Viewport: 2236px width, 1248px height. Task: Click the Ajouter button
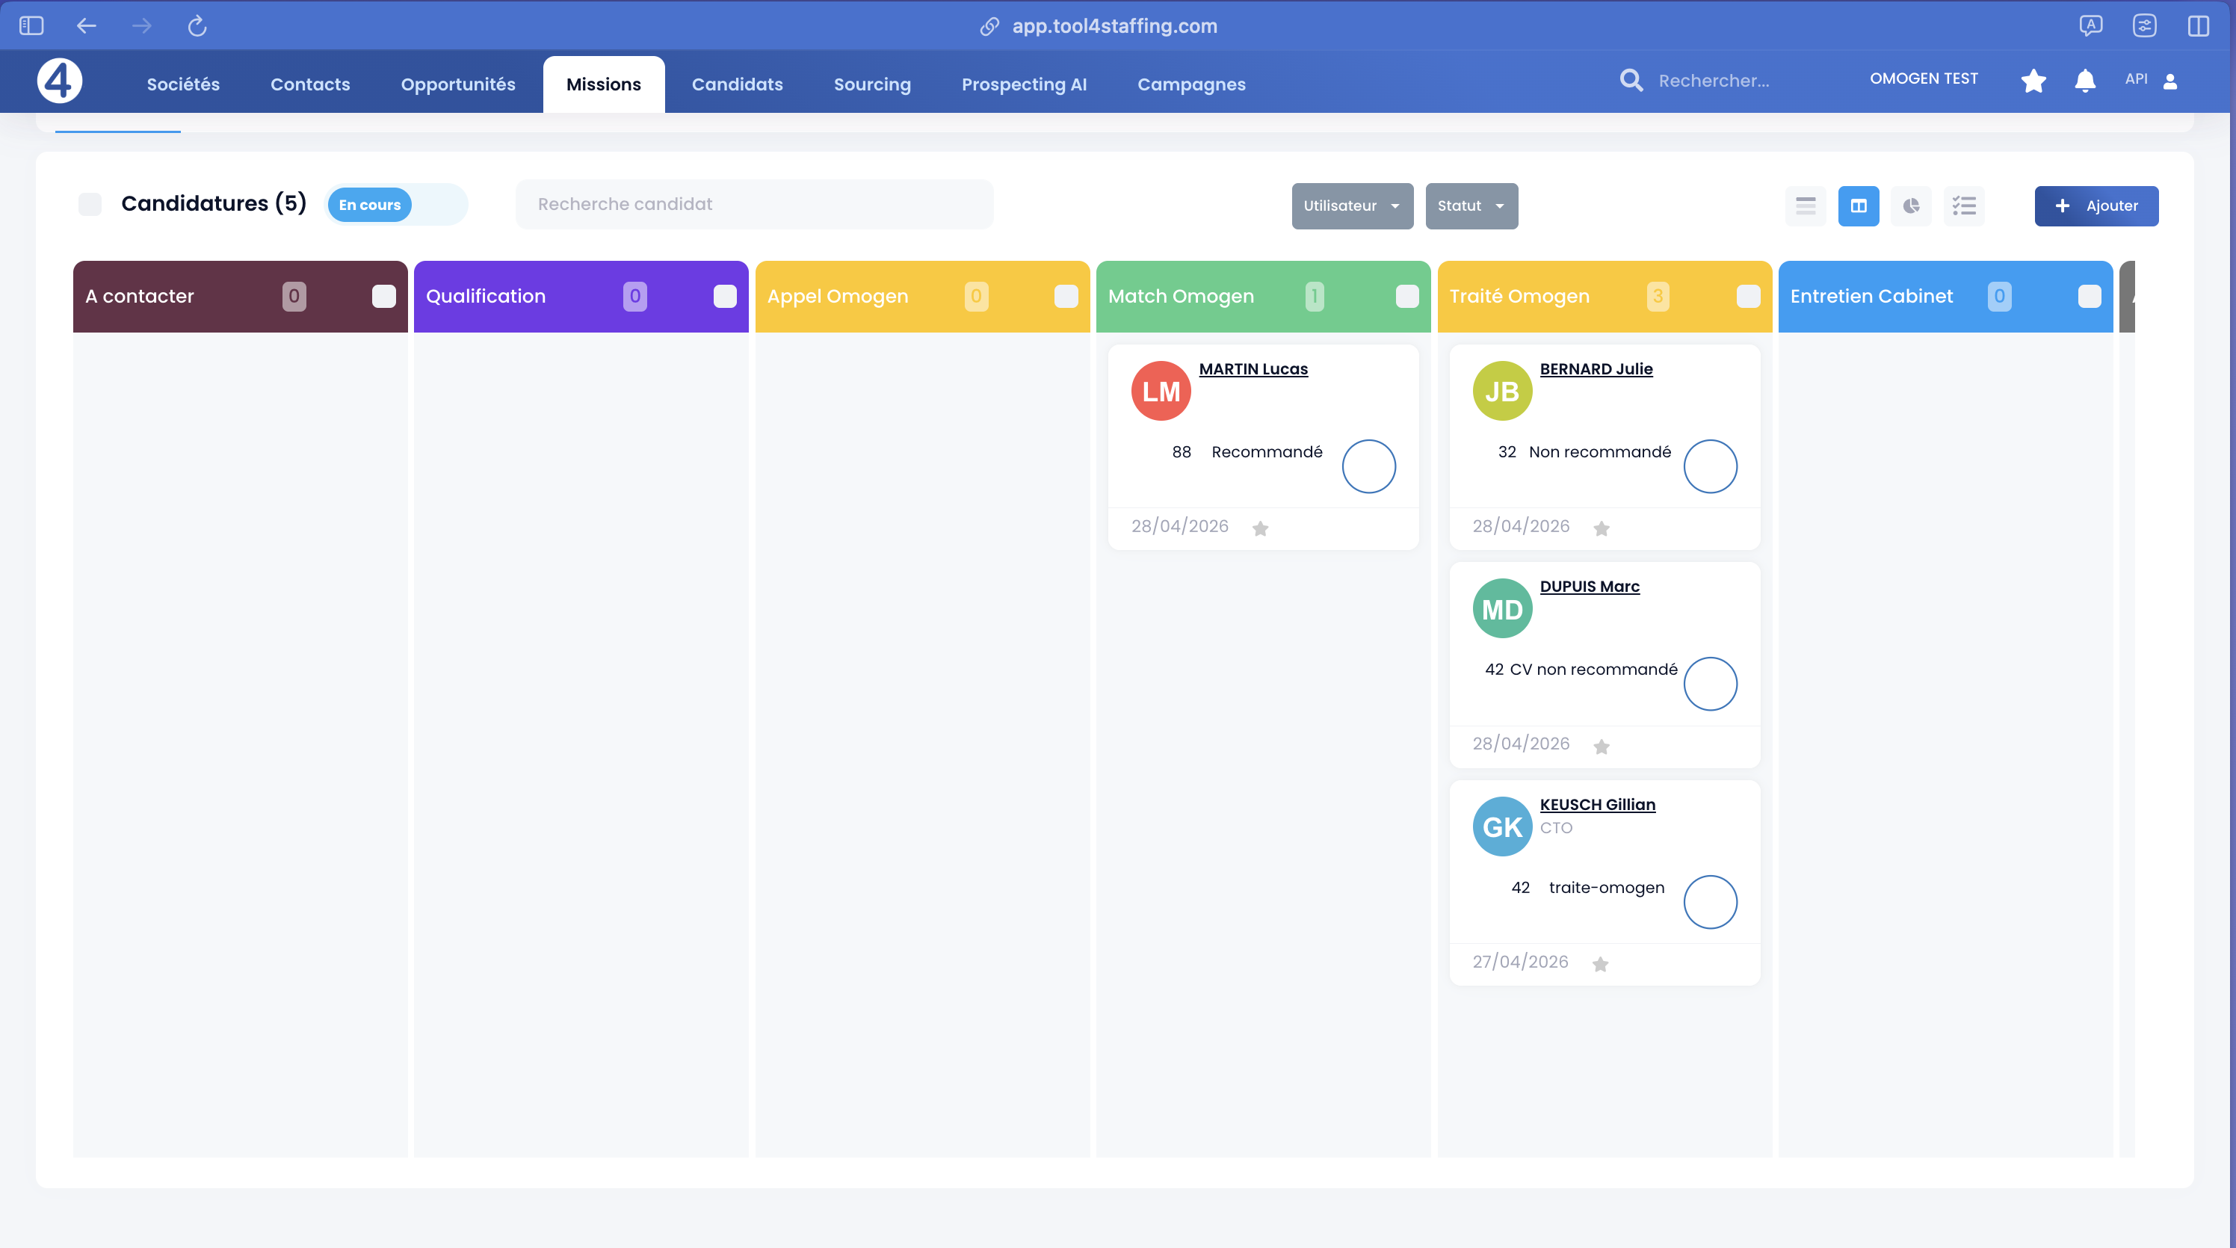[2096, 206]
